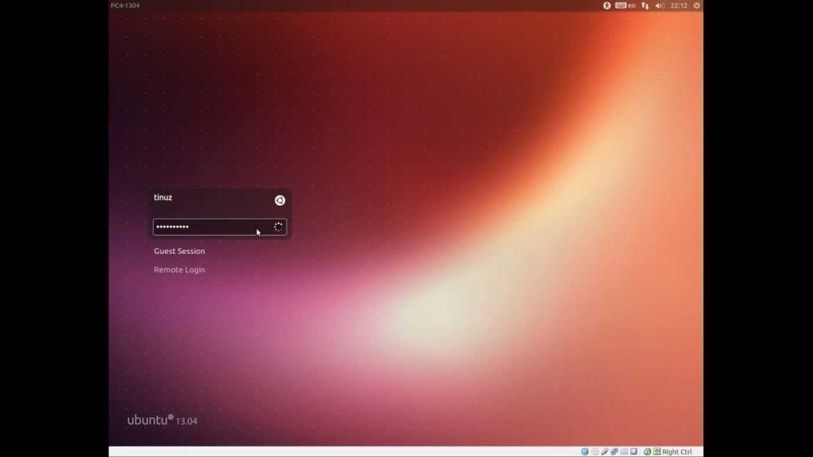813x457 pixels.
Task: Click the spinner icon in the password field
Action: coord(278,227)
